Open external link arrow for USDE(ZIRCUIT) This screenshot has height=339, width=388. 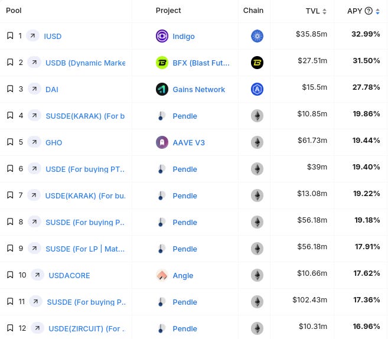[37, 328]
